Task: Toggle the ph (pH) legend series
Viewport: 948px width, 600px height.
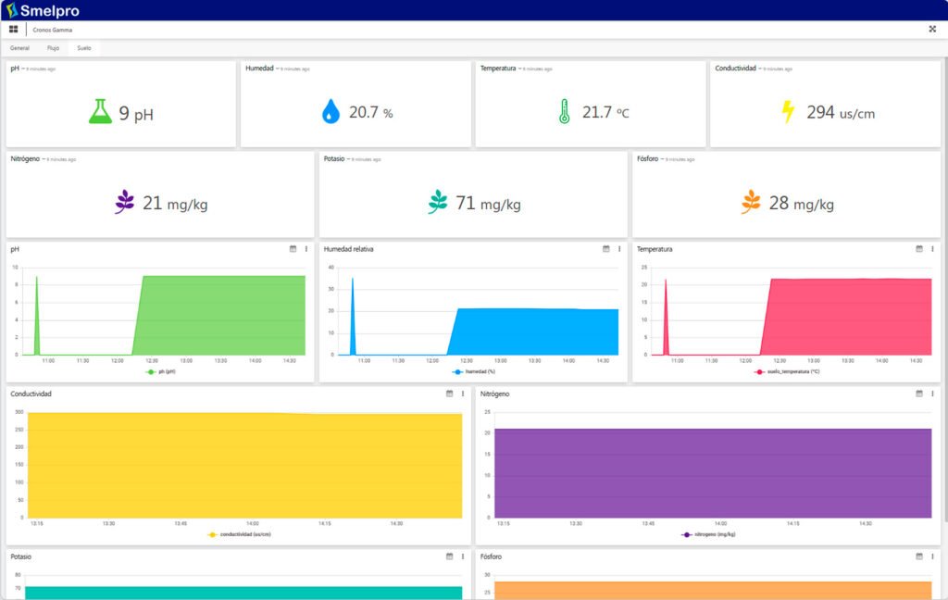Action: point(161,372)
